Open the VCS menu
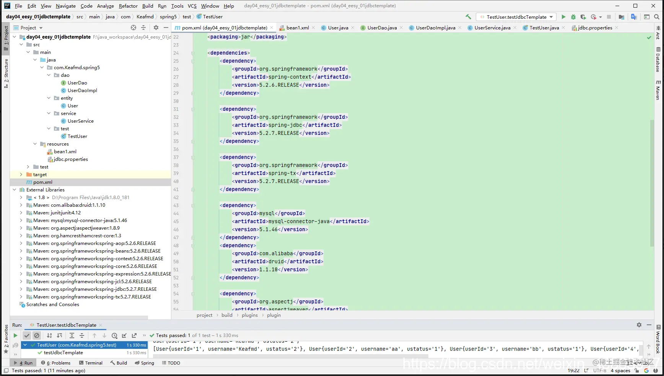 click(192, 6)
